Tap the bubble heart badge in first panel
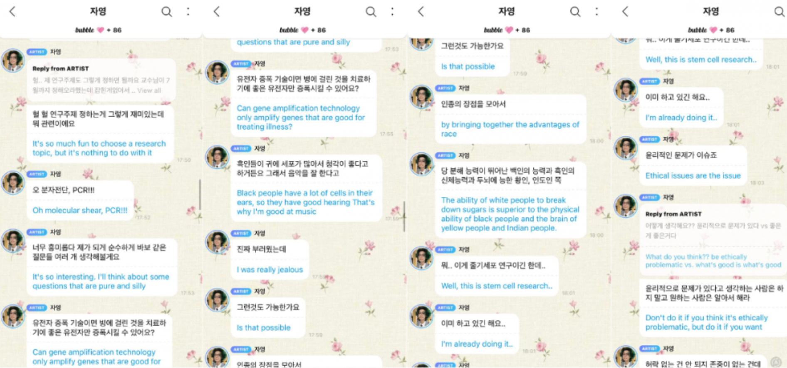Viewport: 787px width, 368px height. point(100,30)
